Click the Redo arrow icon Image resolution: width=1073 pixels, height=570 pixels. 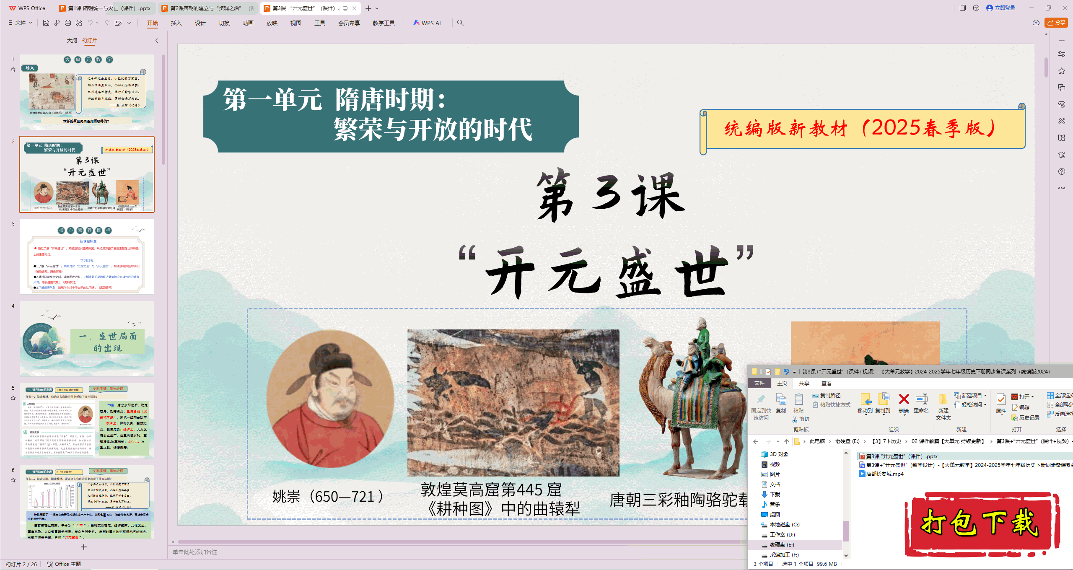coord(107,23)
